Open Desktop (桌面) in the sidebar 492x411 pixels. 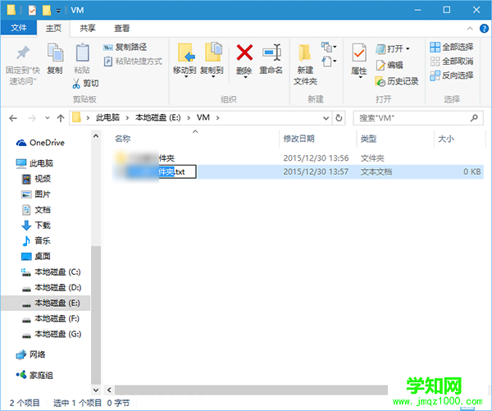click(36, 256)
